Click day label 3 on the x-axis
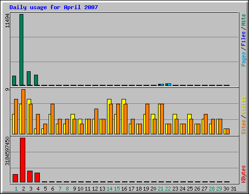This screenshot has height=194, width=249. pos(31,189)
